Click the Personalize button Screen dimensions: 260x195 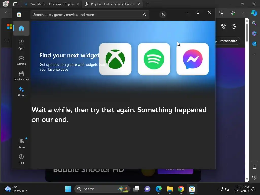[x=228, y=41]
